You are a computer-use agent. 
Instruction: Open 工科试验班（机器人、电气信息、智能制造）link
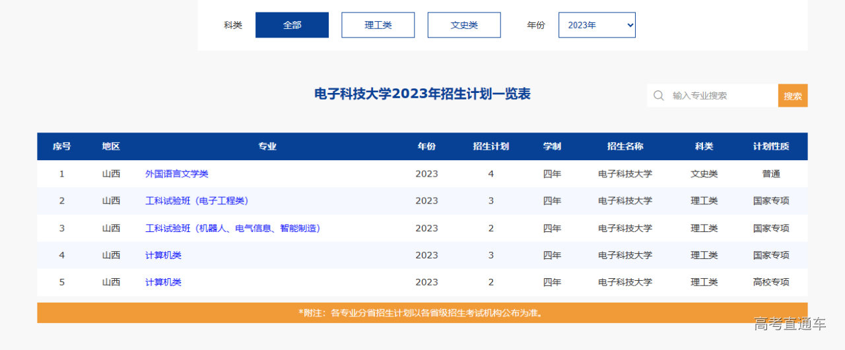tap(232, 228)
